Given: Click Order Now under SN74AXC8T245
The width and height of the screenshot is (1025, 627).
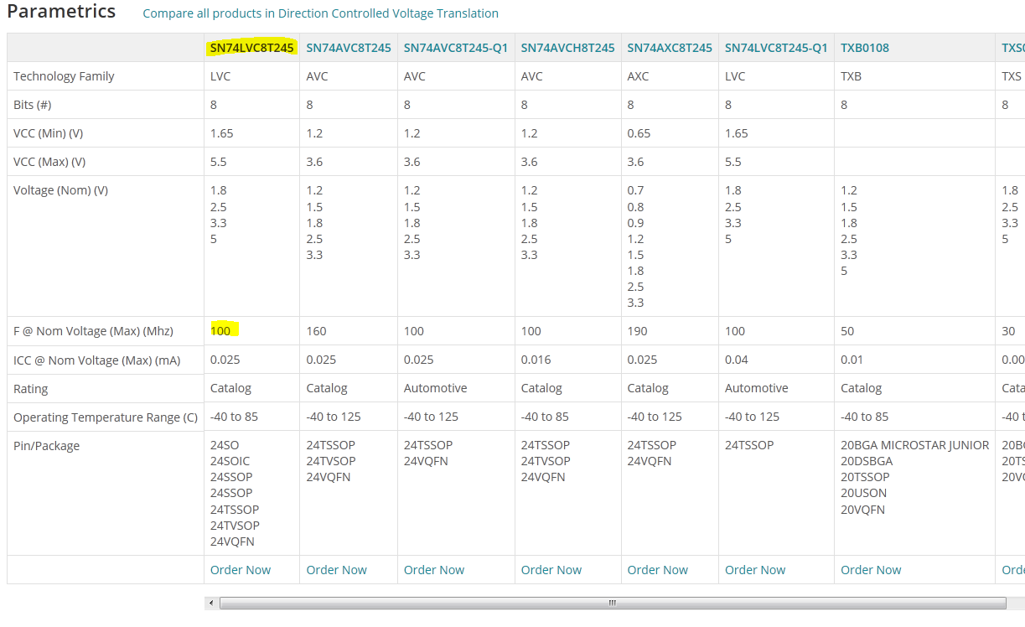Looking at the screenshot, I should [658, 570].
